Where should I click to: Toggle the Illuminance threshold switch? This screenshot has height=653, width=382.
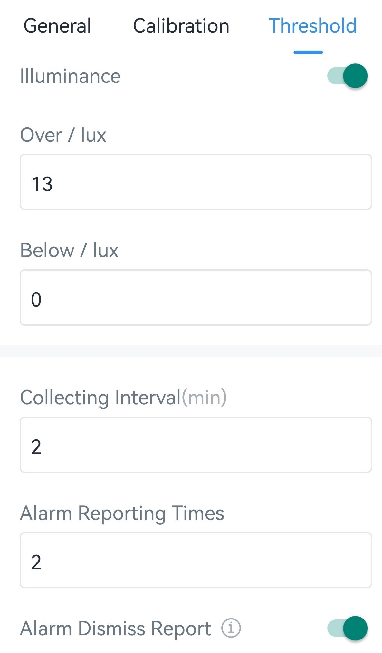pos(348,76)
